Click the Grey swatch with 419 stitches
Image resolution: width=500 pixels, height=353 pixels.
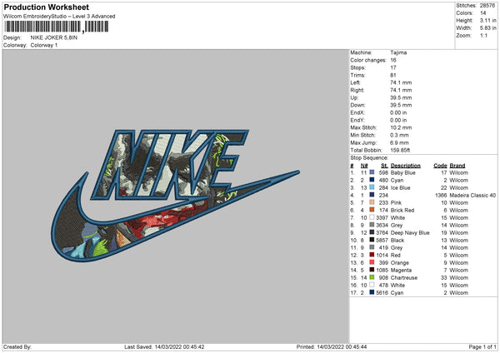(x=372, y=247)
